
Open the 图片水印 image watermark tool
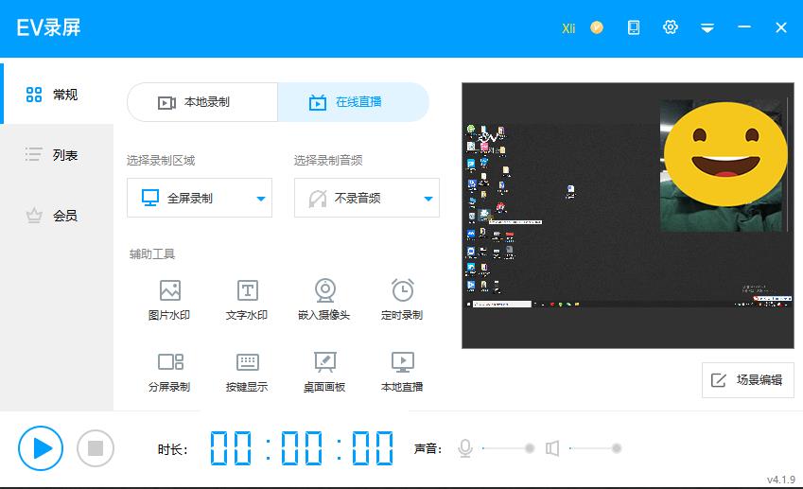coord(169,300)
